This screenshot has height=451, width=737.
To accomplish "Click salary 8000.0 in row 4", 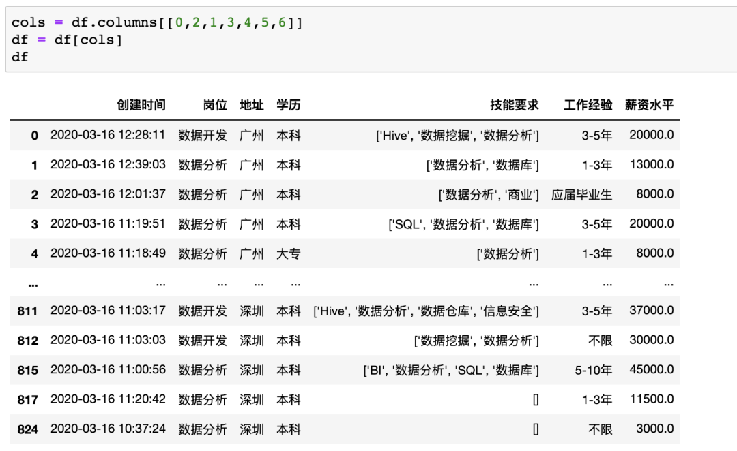I will 654,253.
